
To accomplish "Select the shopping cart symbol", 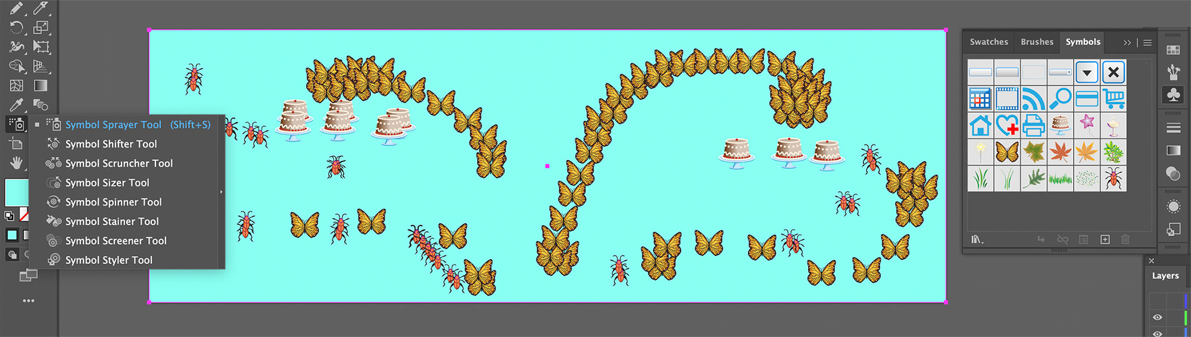I will 1113,99.
